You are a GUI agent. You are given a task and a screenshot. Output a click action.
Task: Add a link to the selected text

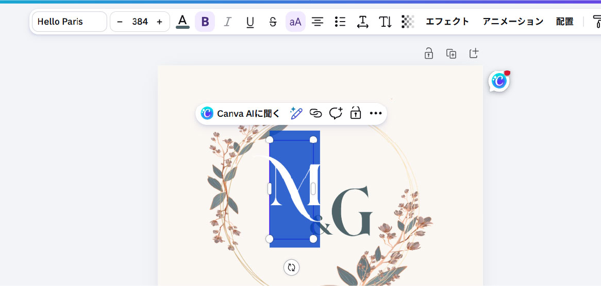(316, 114)
